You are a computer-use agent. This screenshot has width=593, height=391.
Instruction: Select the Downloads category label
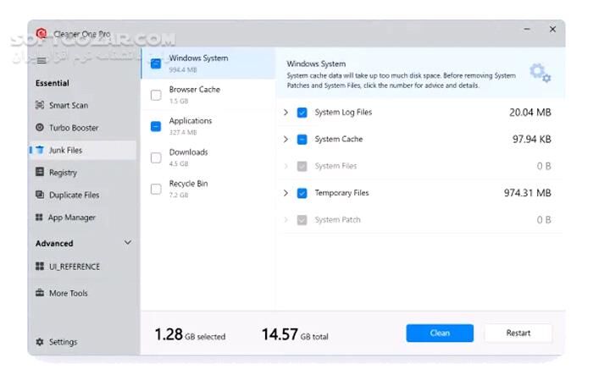pyautogui.click(x=188, y=152)
